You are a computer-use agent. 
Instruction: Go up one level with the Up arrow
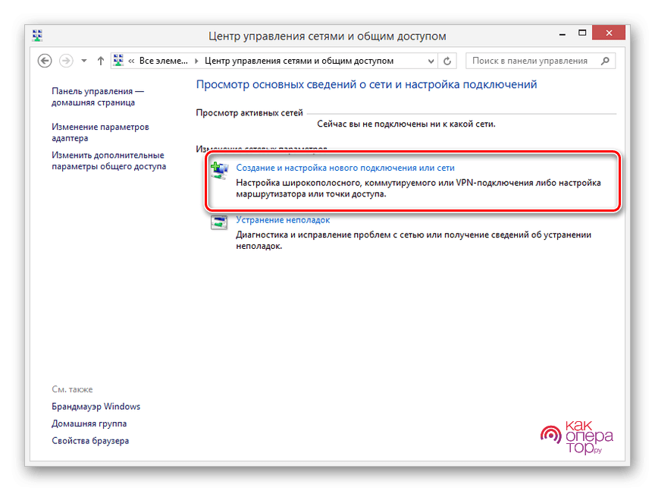(100, 61)
